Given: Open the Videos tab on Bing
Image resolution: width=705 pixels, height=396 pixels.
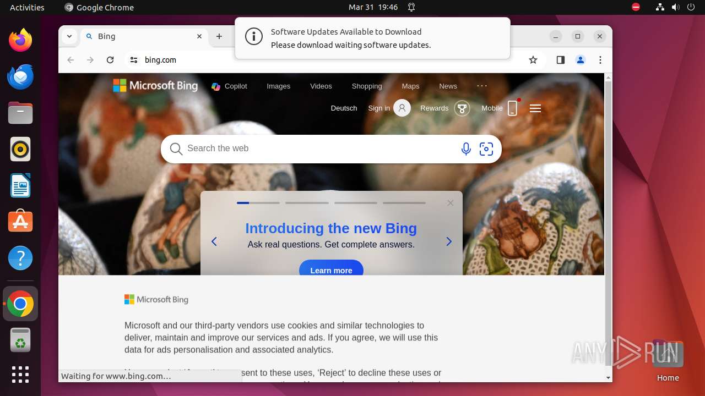Looking at the screenshot, I should click(321, 86).
